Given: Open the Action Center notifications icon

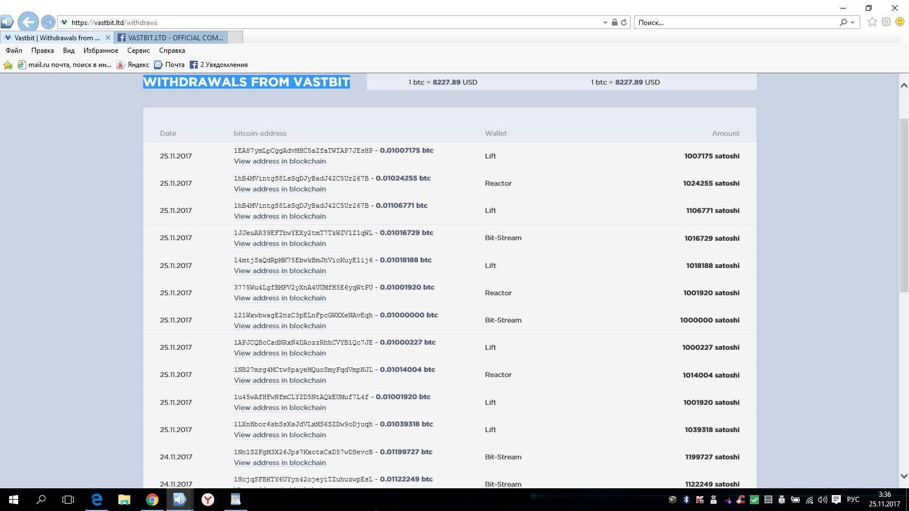Looking at the screenshot, I should pyautogui.click(x=836, y=500).
